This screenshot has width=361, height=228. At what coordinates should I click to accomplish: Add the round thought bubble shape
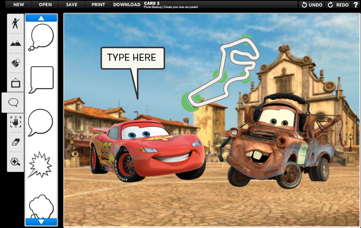point(41,37)
